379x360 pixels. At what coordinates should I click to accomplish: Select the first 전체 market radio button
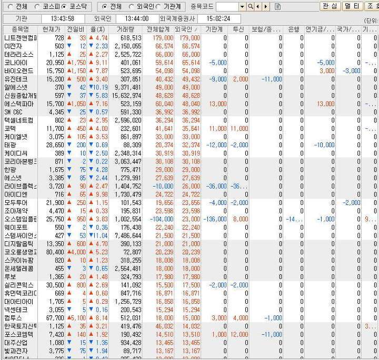click(10, 7)
